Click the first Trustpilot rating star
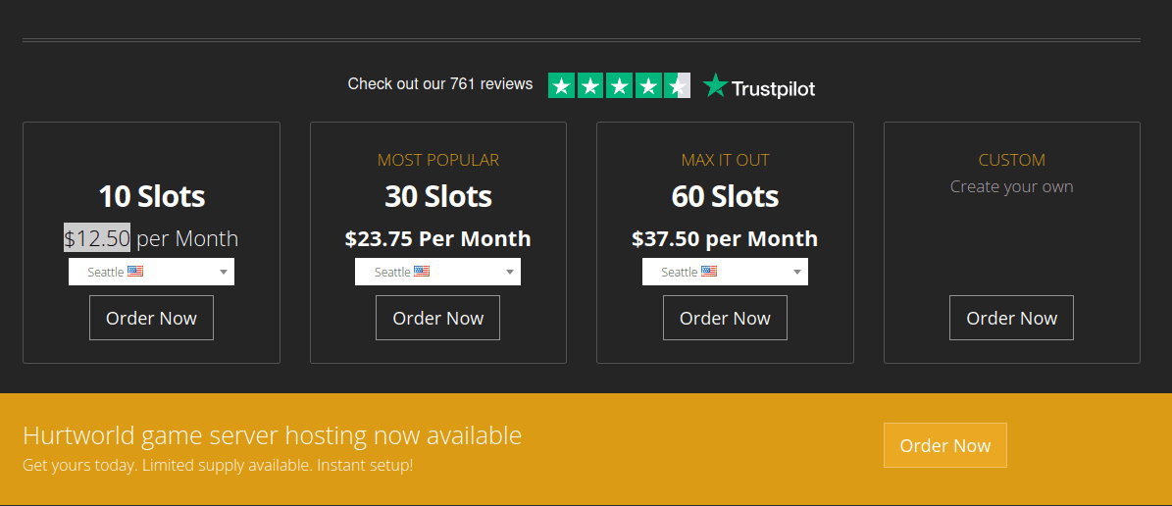Image resolution: width=1172 pixels, height=506 pixels. click(x=561, y=86)
